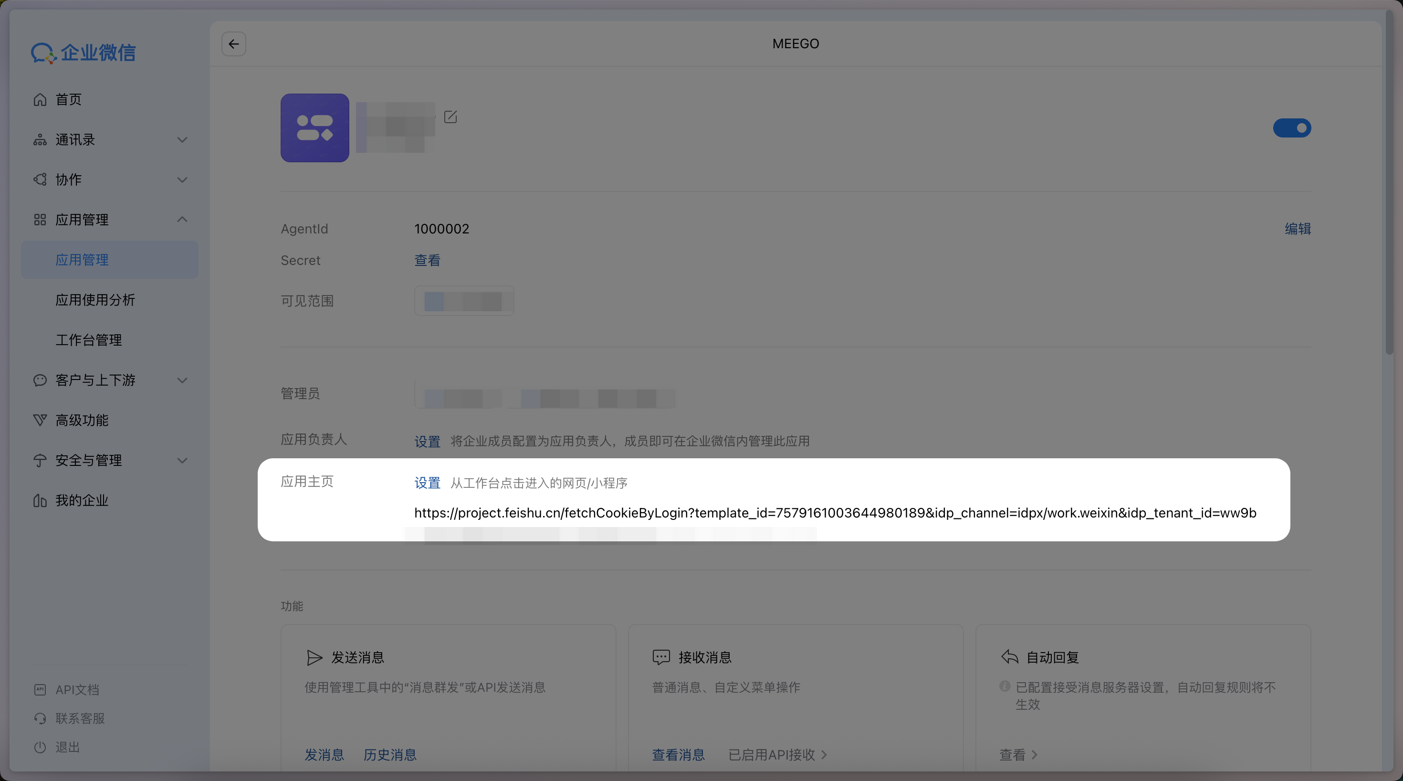
Task: Click the paper plane 发送消息 icon
Action: pos(314,657)
